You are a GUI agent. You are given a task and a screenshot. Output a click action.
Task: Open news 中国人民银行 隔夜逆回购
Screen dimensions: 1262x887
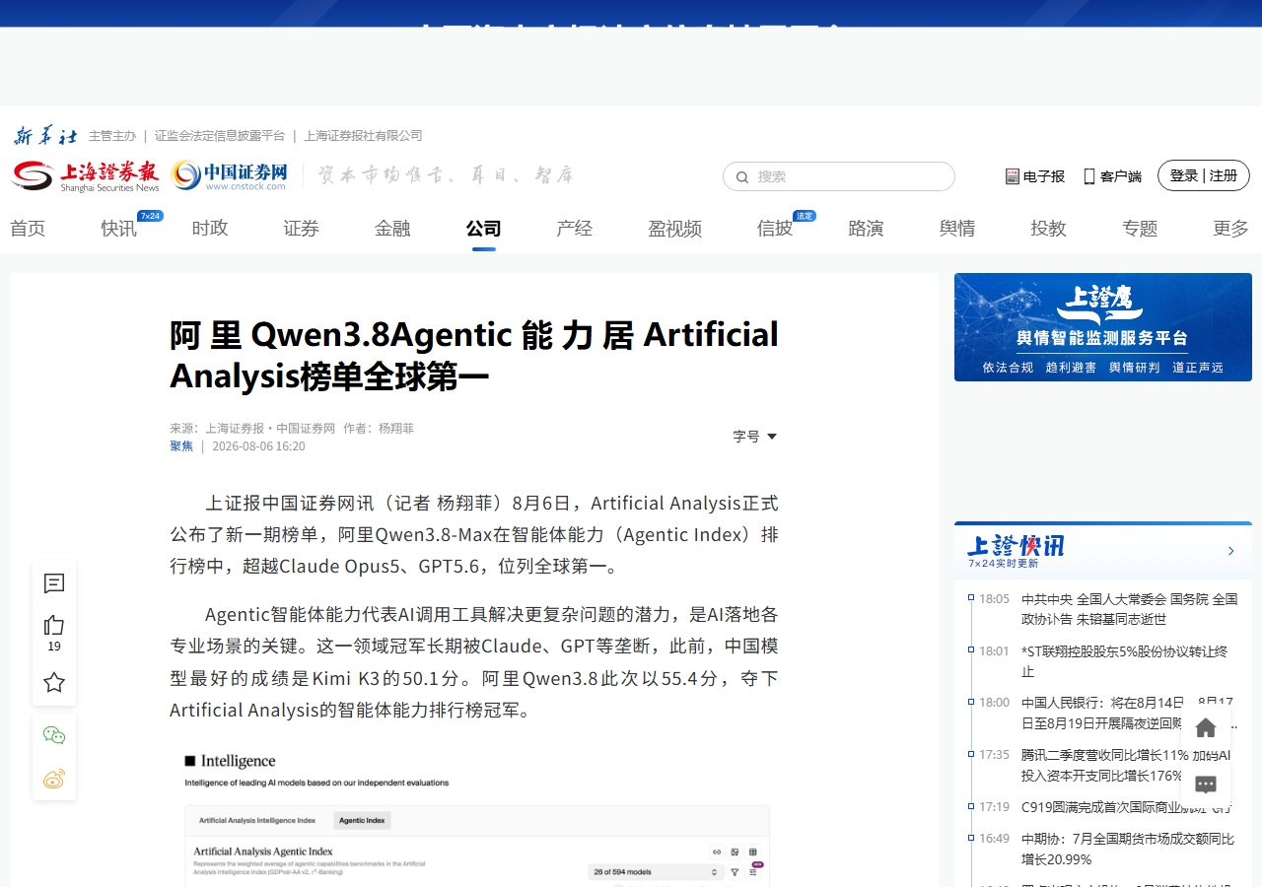click(1129, 713)
